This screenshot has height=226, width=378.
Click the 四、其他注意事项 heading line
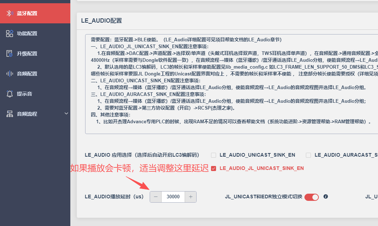point(111,115)
